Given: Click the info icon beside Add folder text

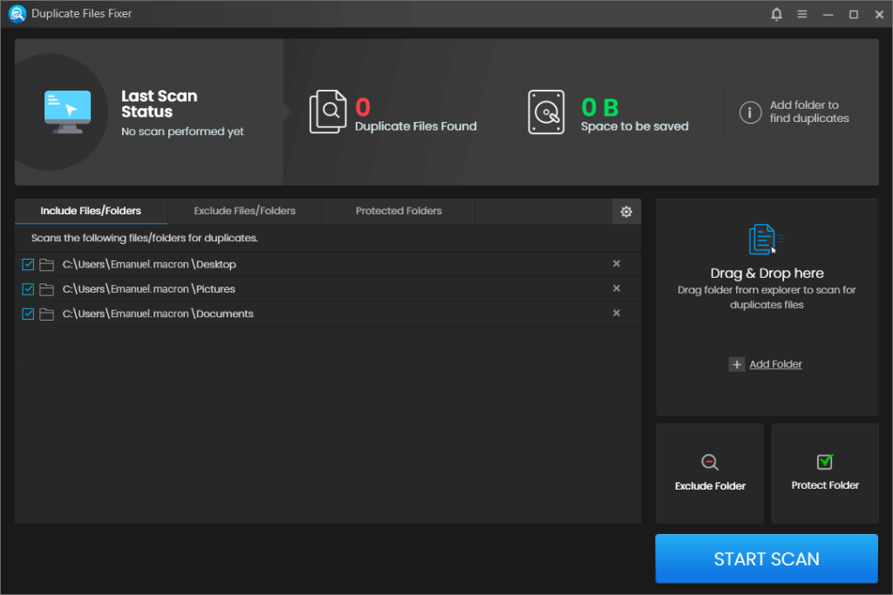Looking at the screenshot, I should pos(750,112).
